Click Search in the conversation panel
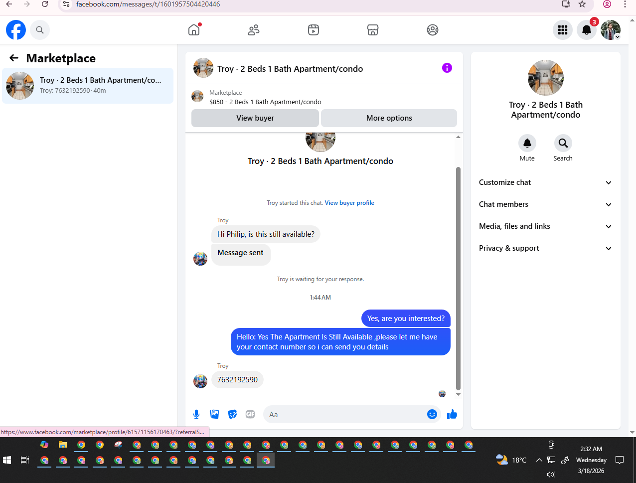Viewport: 636px width, 483px height. 563,143
